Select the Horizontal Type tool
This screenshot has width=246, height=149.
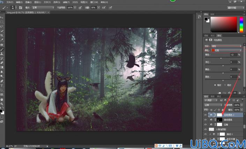click(2, 85)
